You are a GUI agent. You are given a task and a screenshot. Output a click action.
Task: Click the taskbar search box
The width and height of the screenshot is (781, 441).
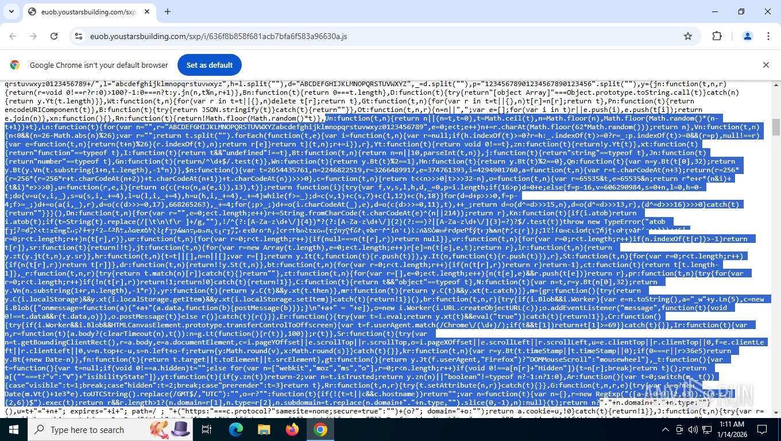click(x=109, y=430)
